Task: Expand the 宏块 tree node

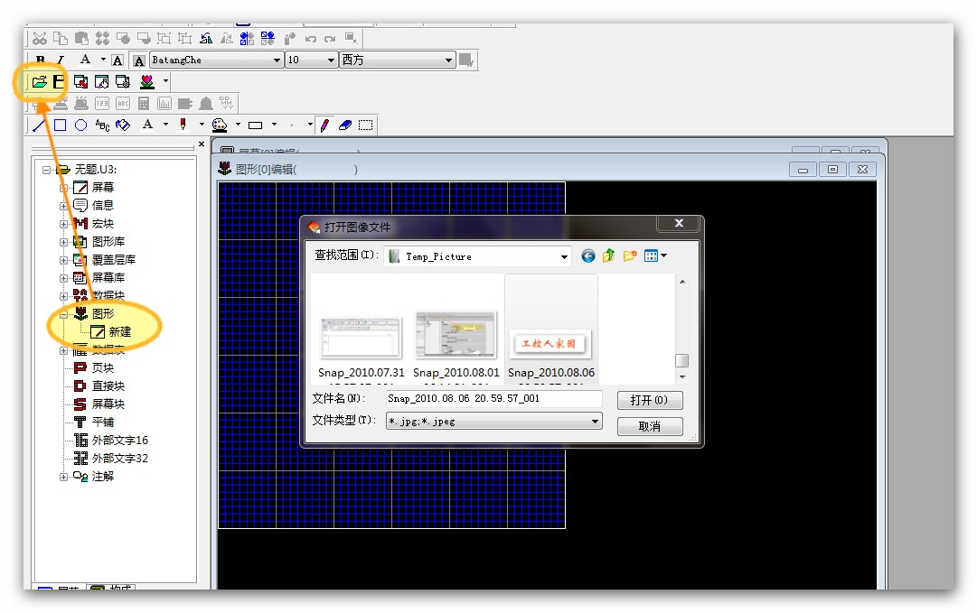Action: click(64, 224)
